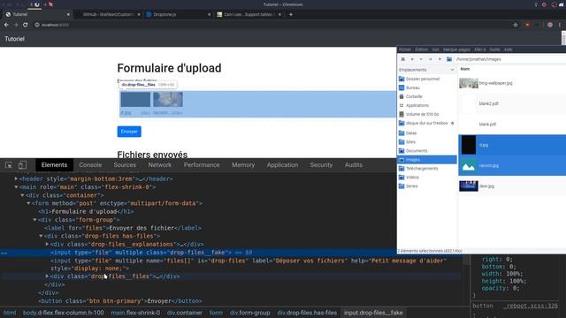The image size is (566, 318).
Task: Select div.container in DevTools breadcrumb
Action: tap(185, 313)
